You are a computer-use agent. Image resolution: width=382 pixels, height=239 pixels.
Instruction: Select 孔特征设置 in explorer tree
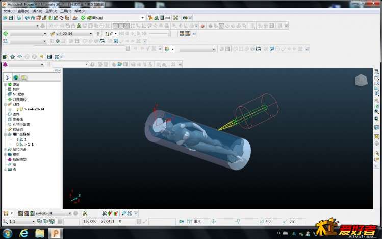tap(21, 125)
